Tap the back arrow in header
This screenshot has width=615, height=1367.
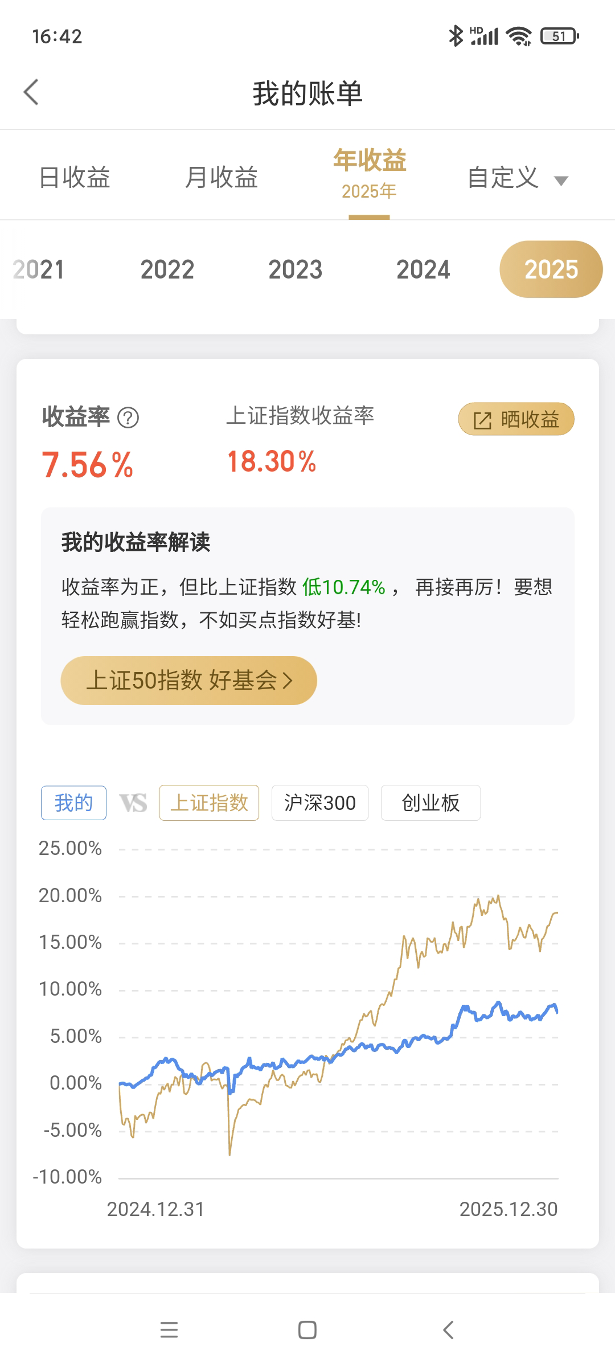(31, 92)
